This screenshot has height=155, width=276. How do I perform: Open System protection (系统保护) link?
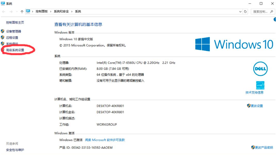tap(12, 43)
